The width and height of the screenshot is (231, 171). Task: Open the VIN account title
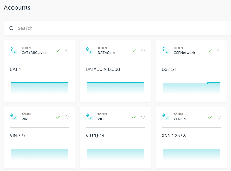25,119
